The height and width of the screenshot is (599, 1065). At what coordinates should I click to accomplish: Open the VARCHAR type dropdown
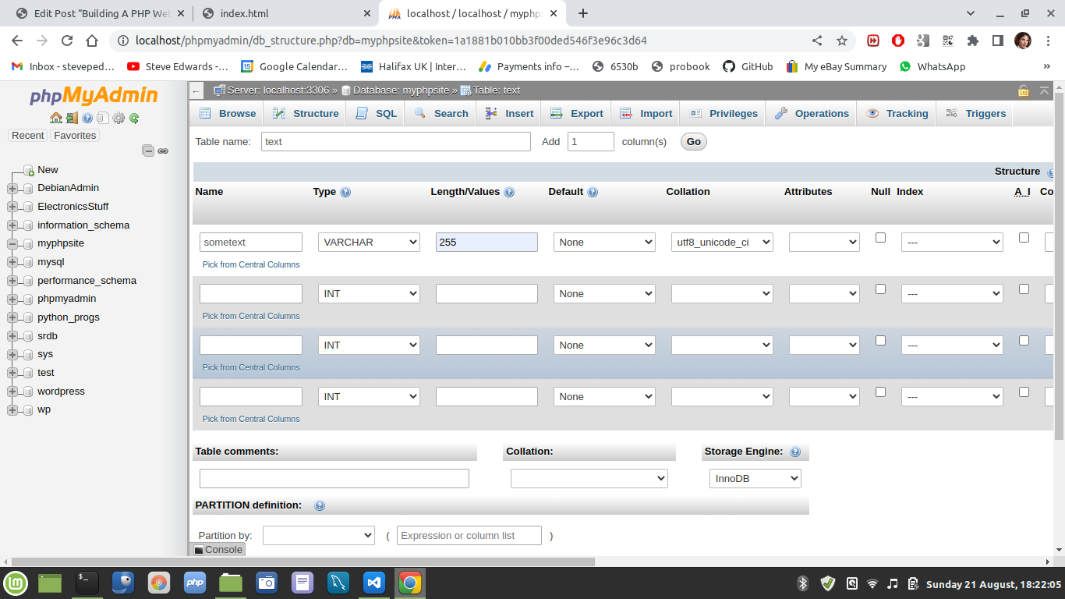pyautogui.click(x=369, y=243)
